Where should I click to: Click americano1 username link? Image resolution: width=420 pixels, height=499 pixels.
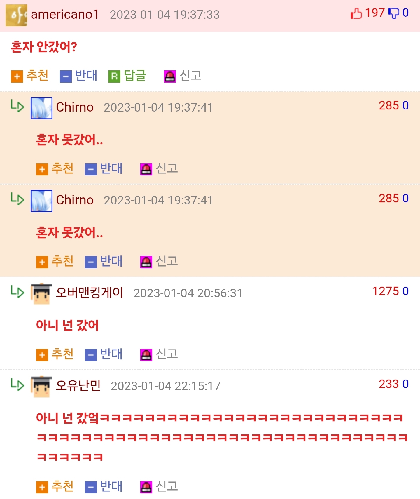[65, 14]
